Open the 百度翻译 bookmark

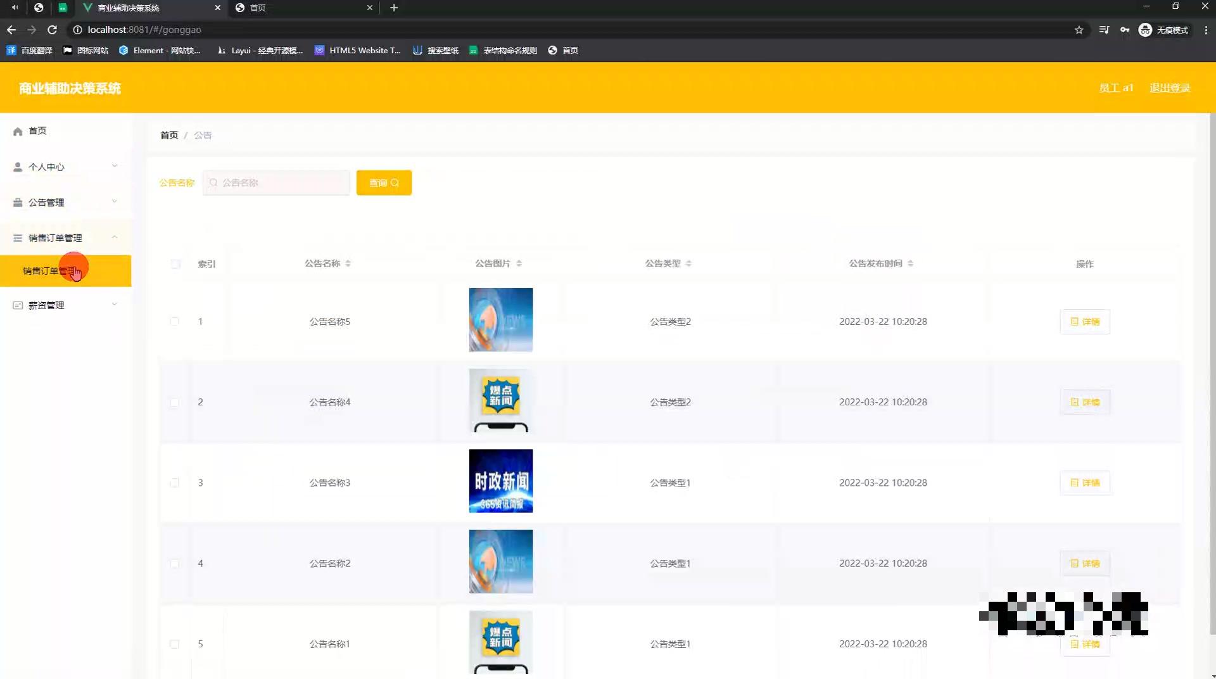point(29,50)
